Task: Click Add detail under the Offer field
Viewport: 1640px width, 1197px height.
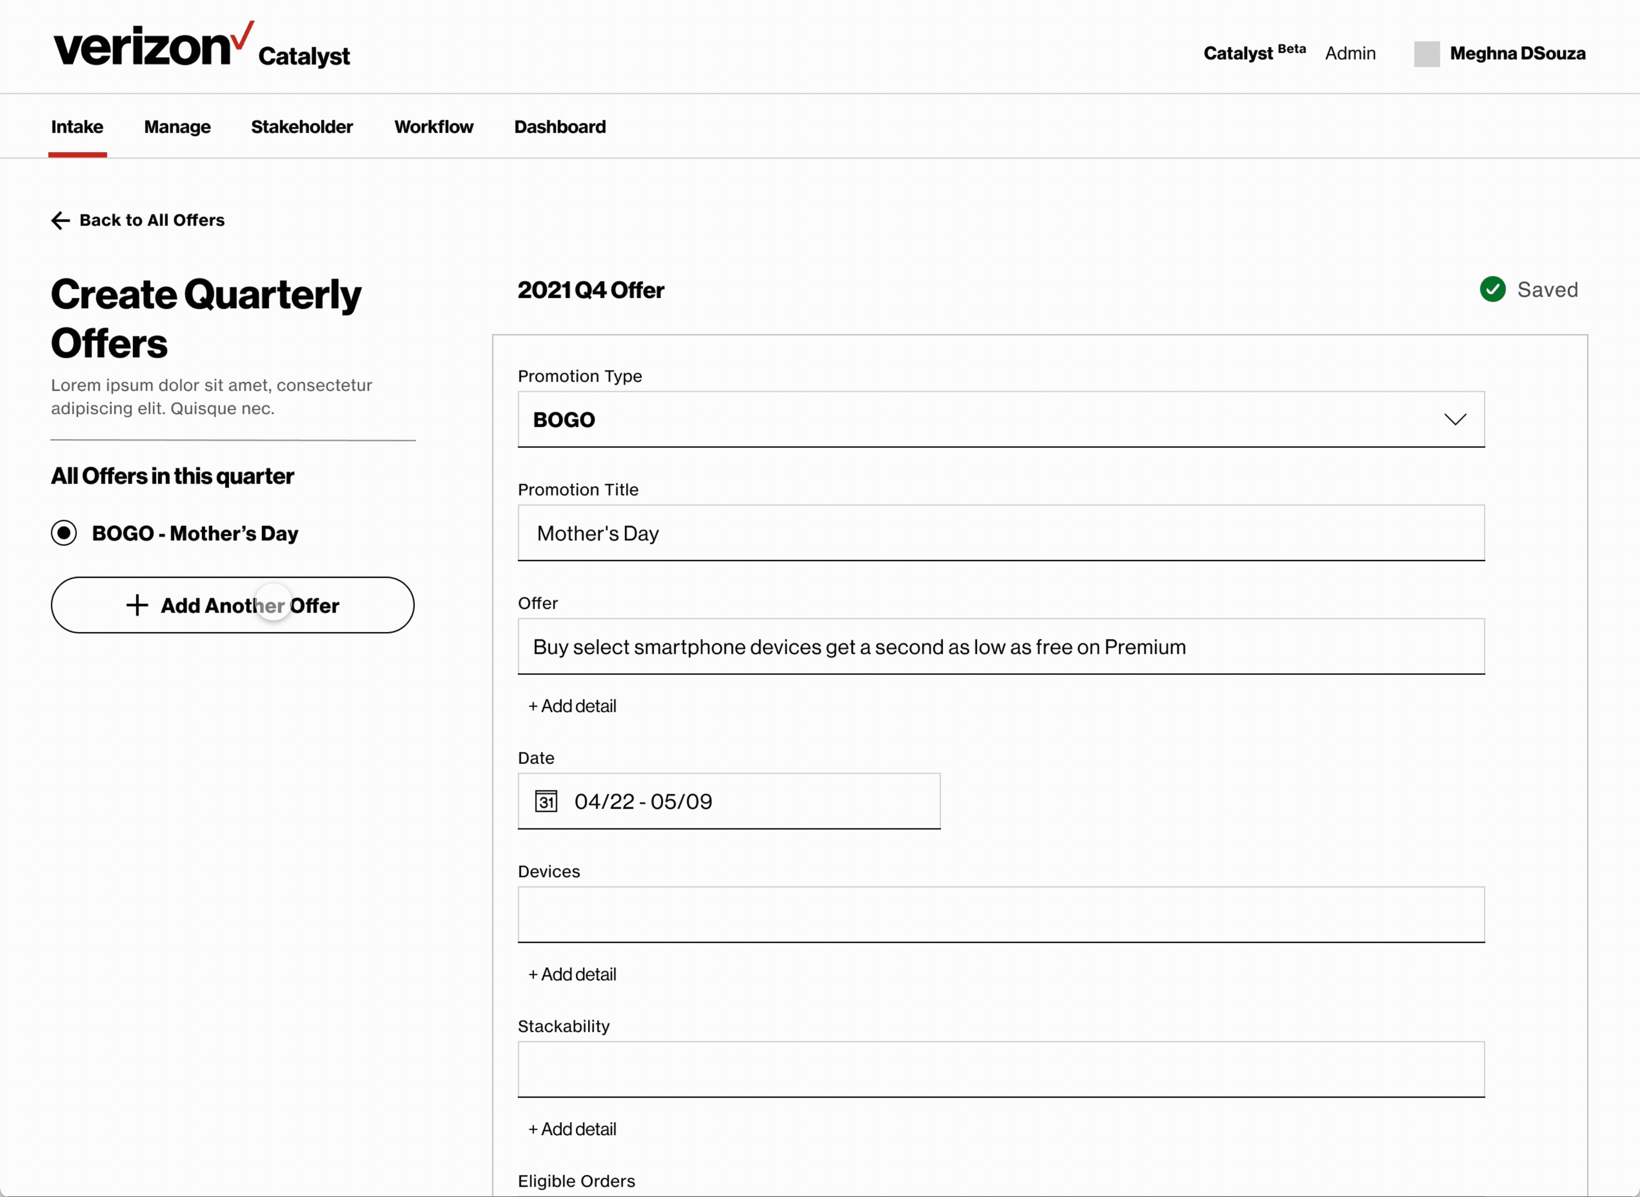Action: click(572, 705)
